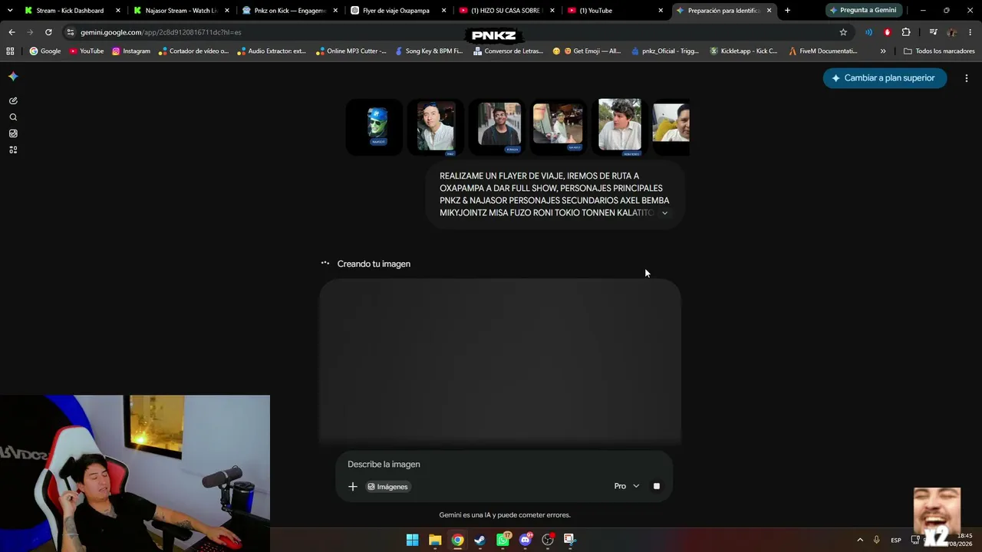Click Cambiar a plan superior button
The height and width of the screenshot is (552, 982).
pyautogui.click(x=885, y=78)
